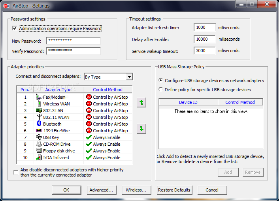Click the 802.3 LAN card icon
Screen dimensions: 279x201
(x=39, y=111)
